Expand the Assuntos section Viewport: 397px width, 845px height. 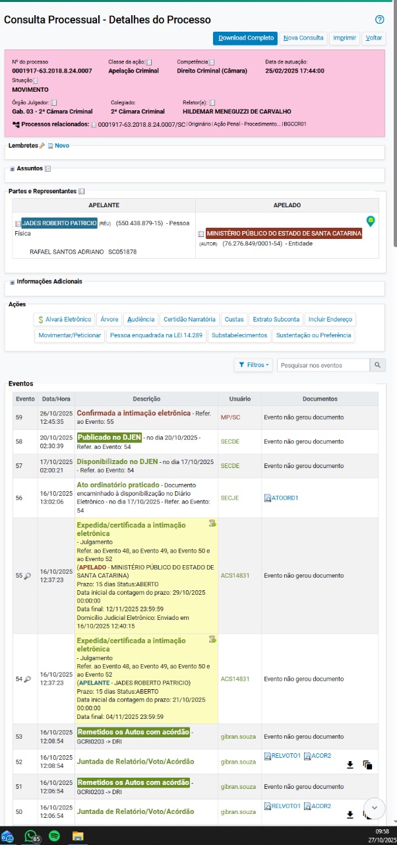(12, 169)
